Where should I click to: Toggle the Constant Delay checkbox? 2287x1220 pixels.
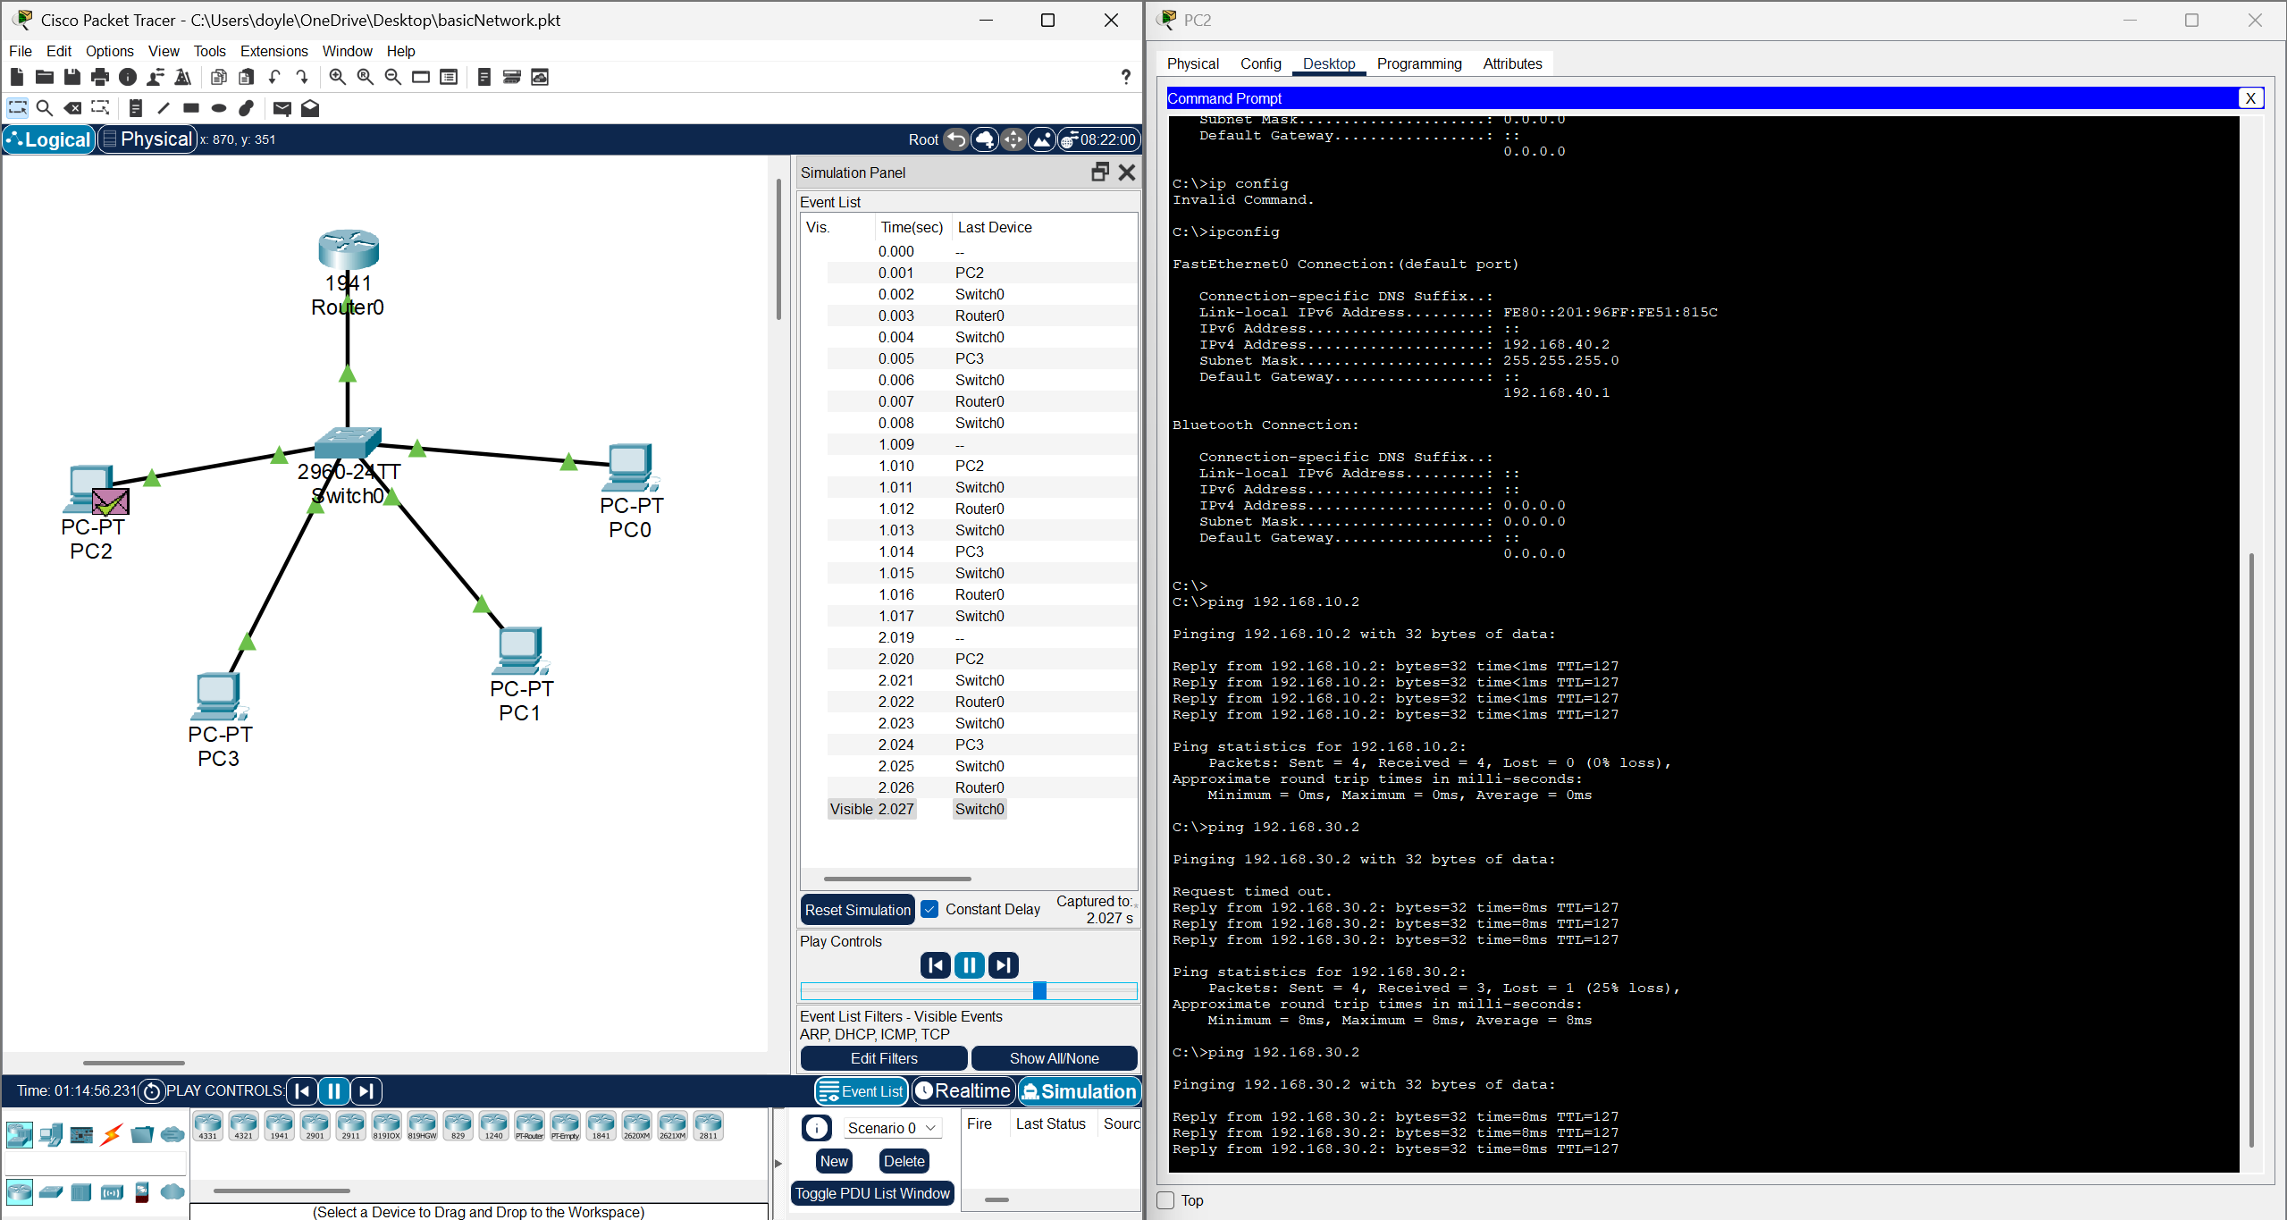click(x=929, y=909)
